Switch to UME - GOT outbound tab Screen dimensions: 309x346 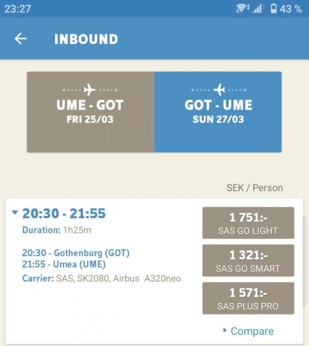[x=90, y=112]
